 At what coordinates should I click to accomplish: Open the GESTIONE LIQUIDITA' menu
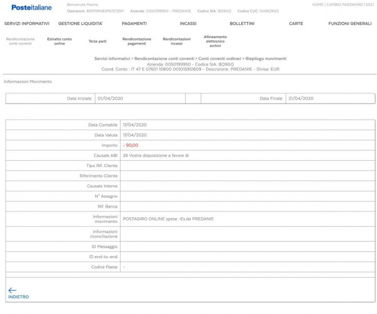81,23
